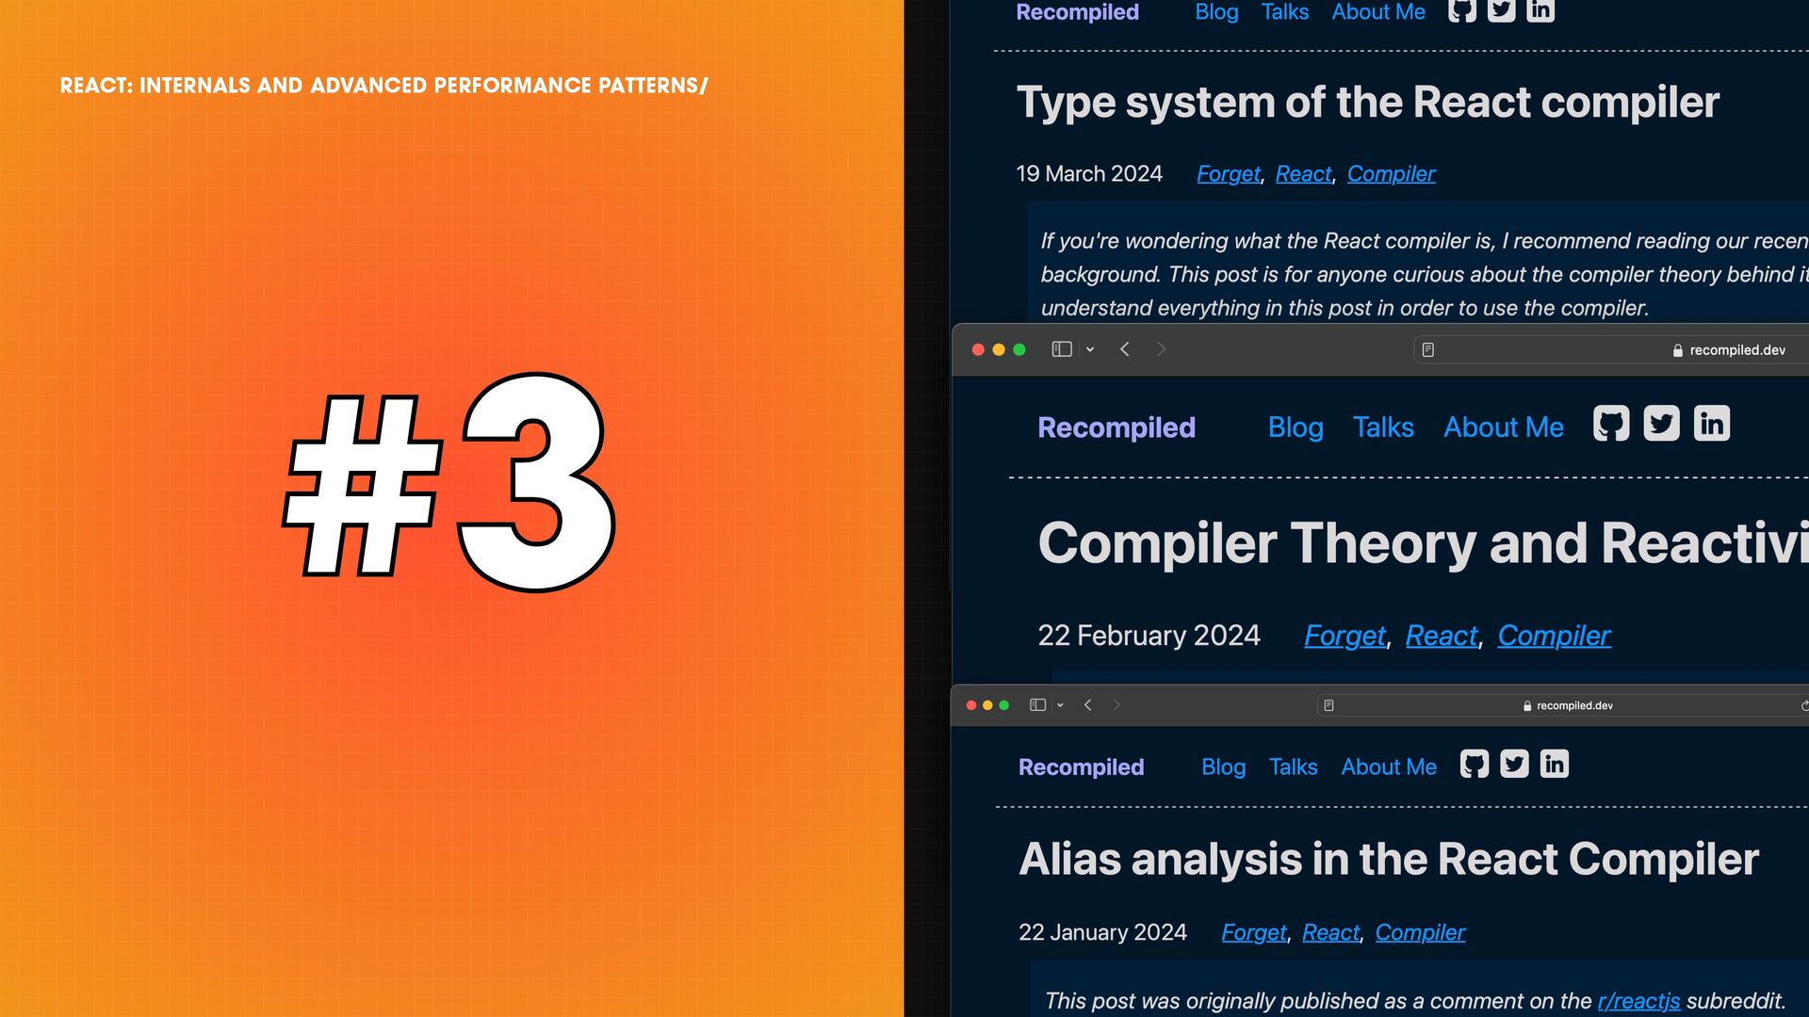This screenshot has height=1017, width=1809.
Task: Go back in middle Safari window
Action: (x=1125, y=349)
